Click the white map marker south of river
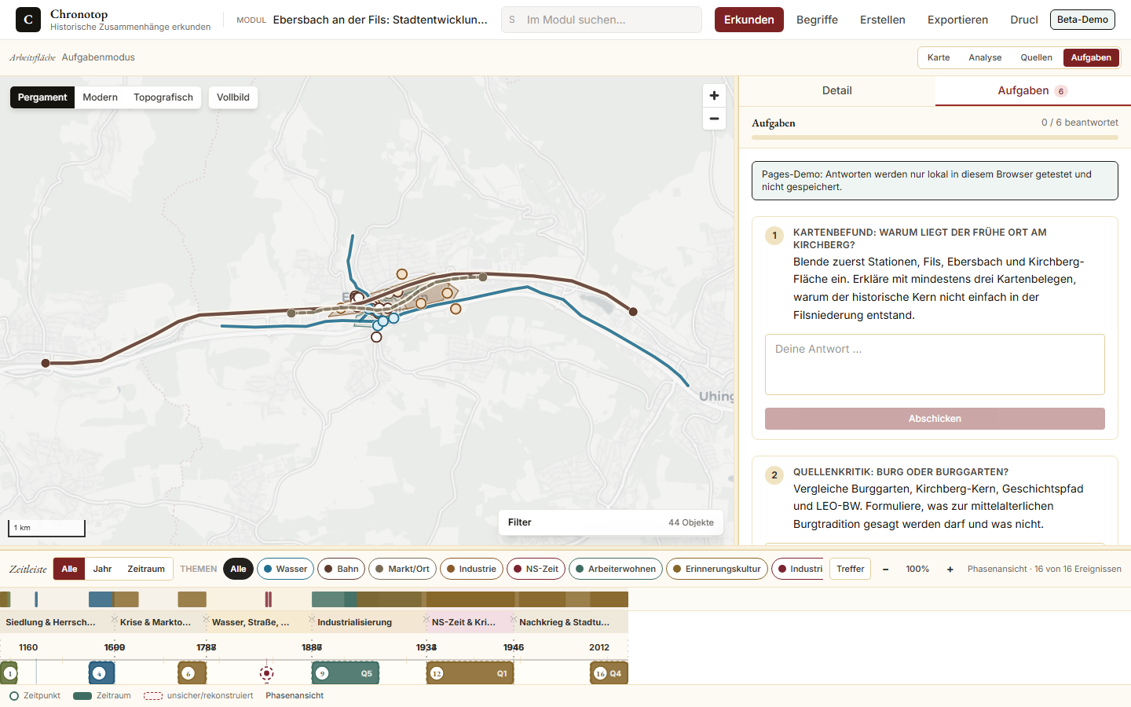The height and width of the screenshot is (707, 1131). 376,337
